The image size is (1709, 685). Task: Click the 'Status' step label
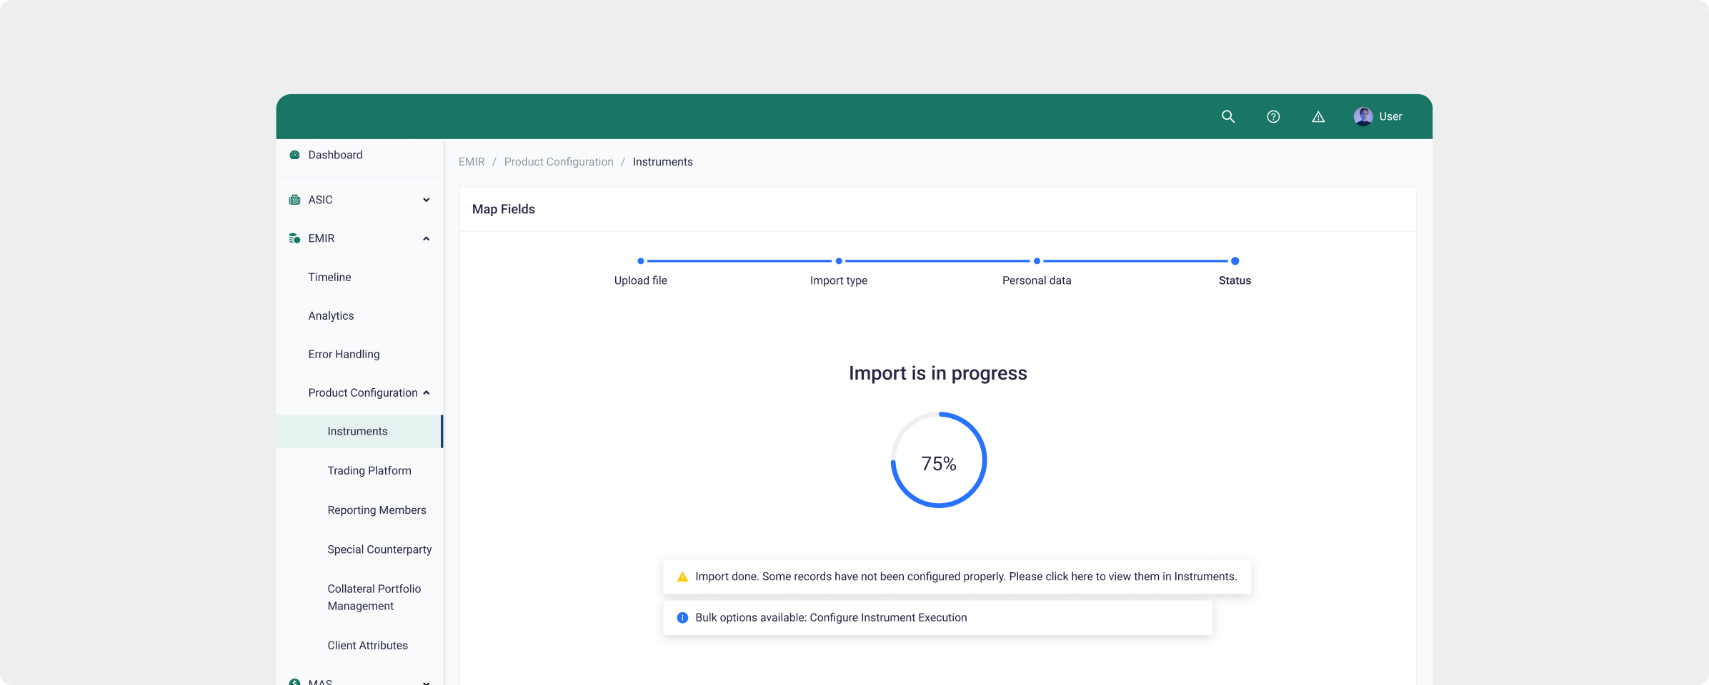(x=1235, y=280)
